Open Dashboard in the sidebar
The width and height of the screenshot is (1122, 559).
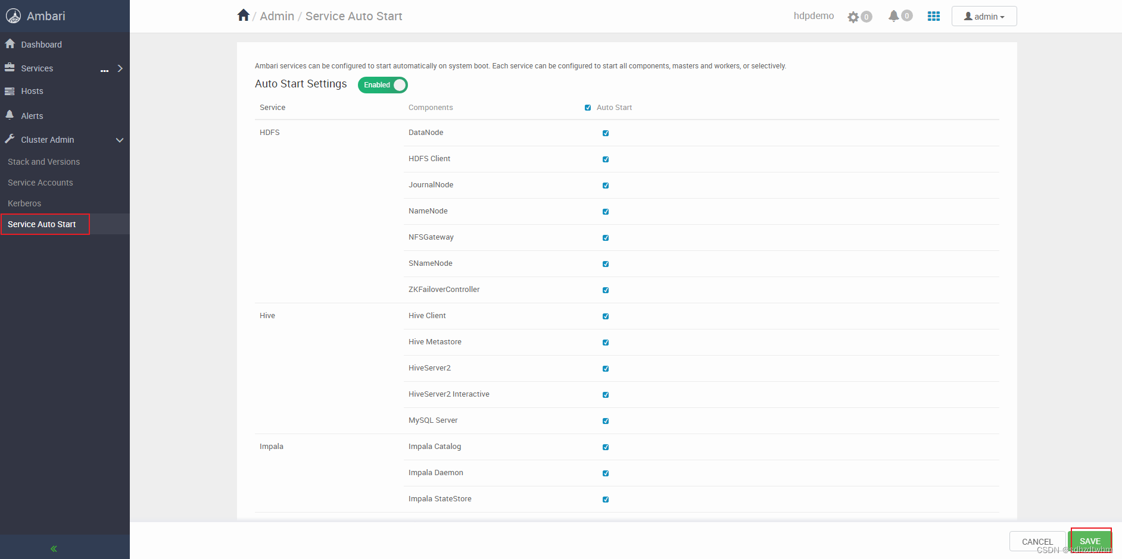41,45
